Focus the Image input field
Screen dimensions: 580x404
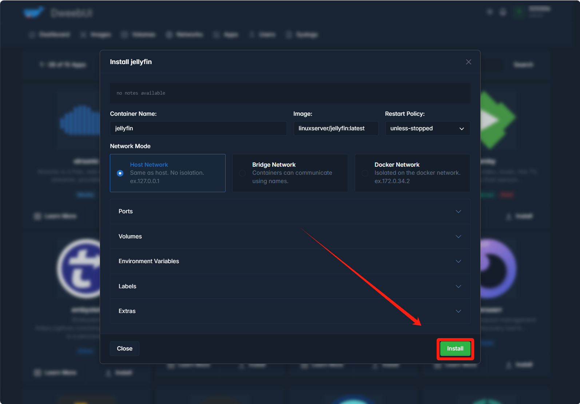click(x=335, y=128)
